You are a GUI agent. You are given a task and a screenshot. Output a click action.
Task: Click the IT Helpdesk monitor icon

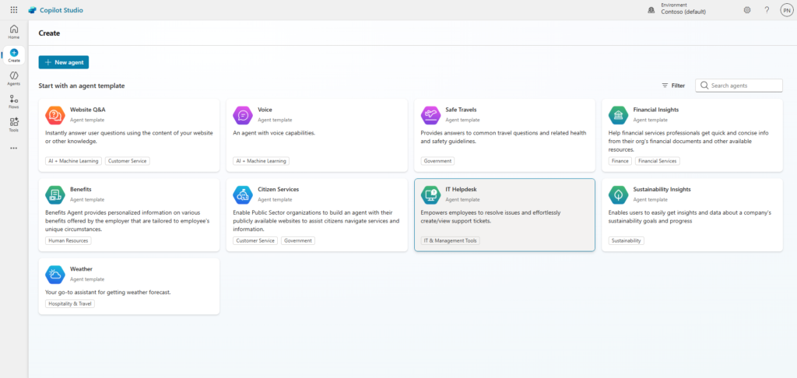pos(430,194)
